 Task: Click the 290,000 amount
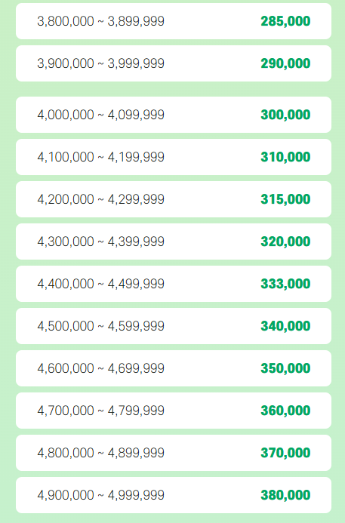285,63
